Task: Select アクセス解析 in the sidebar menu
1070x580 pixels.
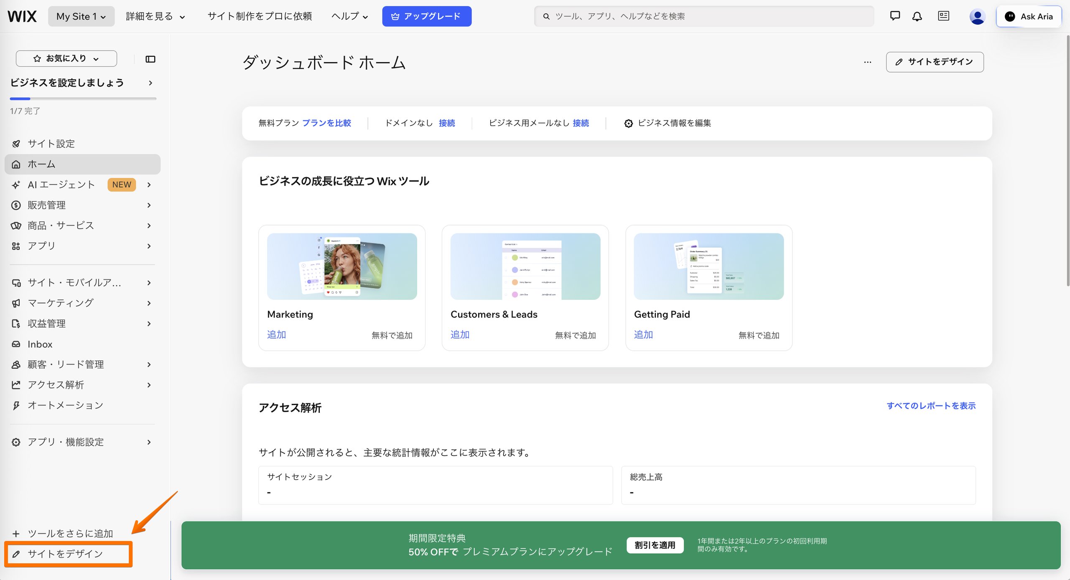Action: pyautogui.click(x=82, y=385)
